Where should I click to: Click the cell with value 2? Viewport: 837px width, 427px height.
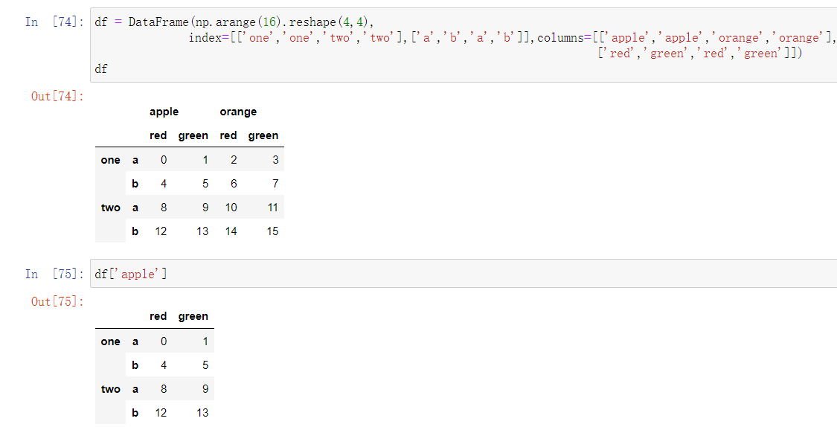234,160
